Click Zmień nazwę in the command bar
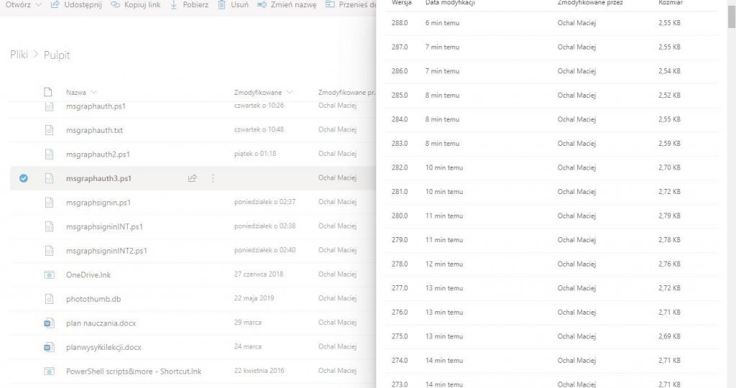The image size is (736, 388). coord(287,4)
